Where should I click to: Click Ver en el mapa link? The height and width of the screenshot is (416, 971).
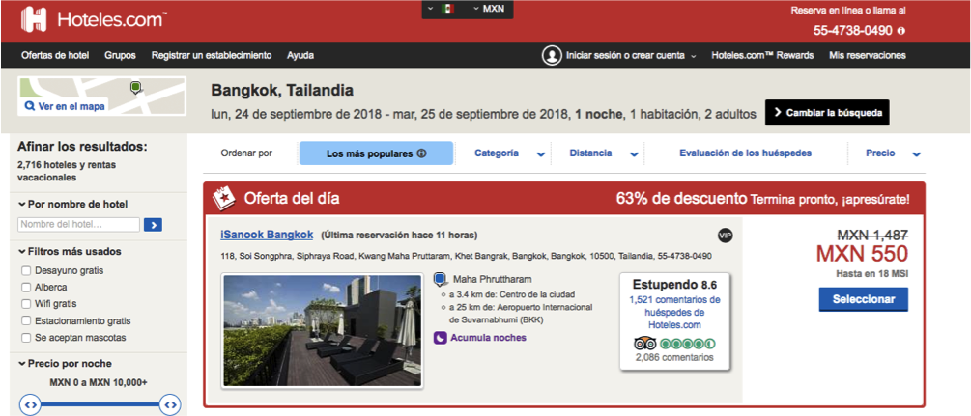(71, 106)
